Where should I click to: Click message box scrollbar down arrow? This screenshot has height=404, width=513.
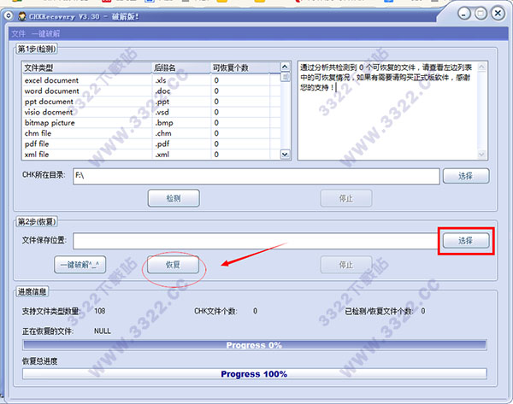[482, 155]
